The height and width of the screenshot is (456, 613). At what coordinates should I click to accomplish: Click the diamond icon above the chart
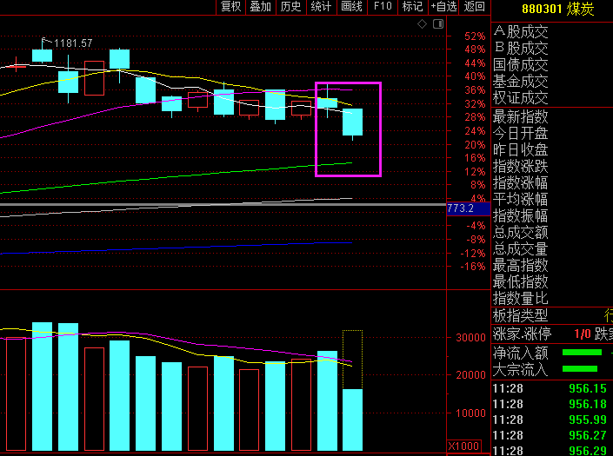point(423,24)
